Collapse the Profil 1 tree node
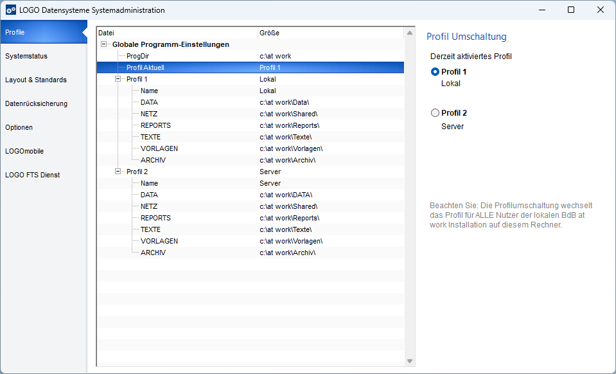The height and width of the screenshot is (374, 616). click(x=118, y=79)
